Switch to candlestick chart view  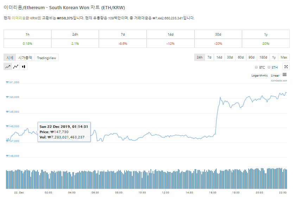coord(24,66)
